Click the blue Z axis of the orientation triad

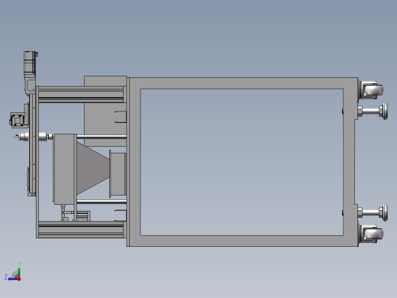[13, 279]
